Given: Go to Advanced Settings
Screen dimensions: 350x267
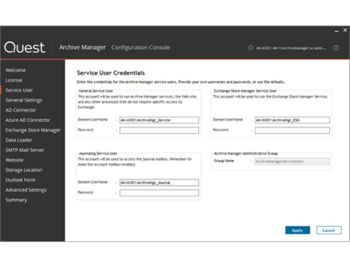Looking at the screenshot, I should point(26,190).
